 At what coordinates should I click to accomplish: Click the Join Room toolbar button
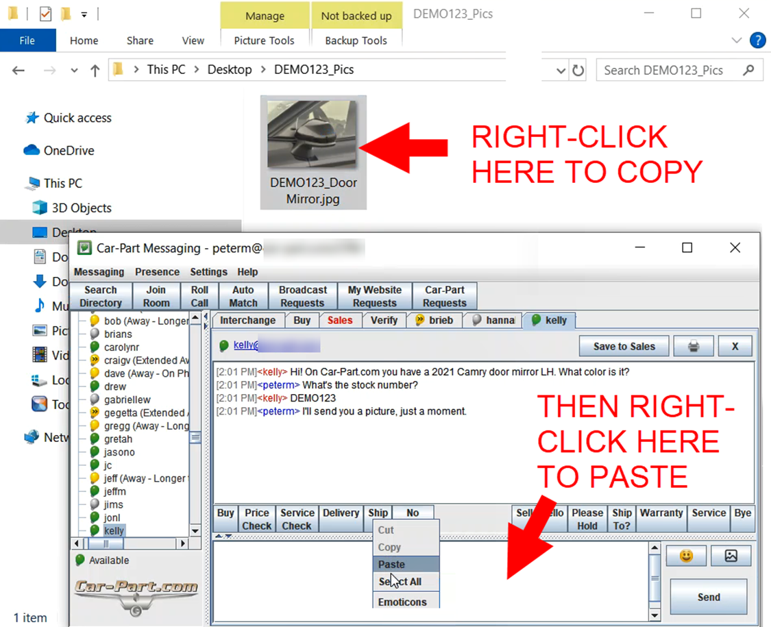[x=156, y=296]
